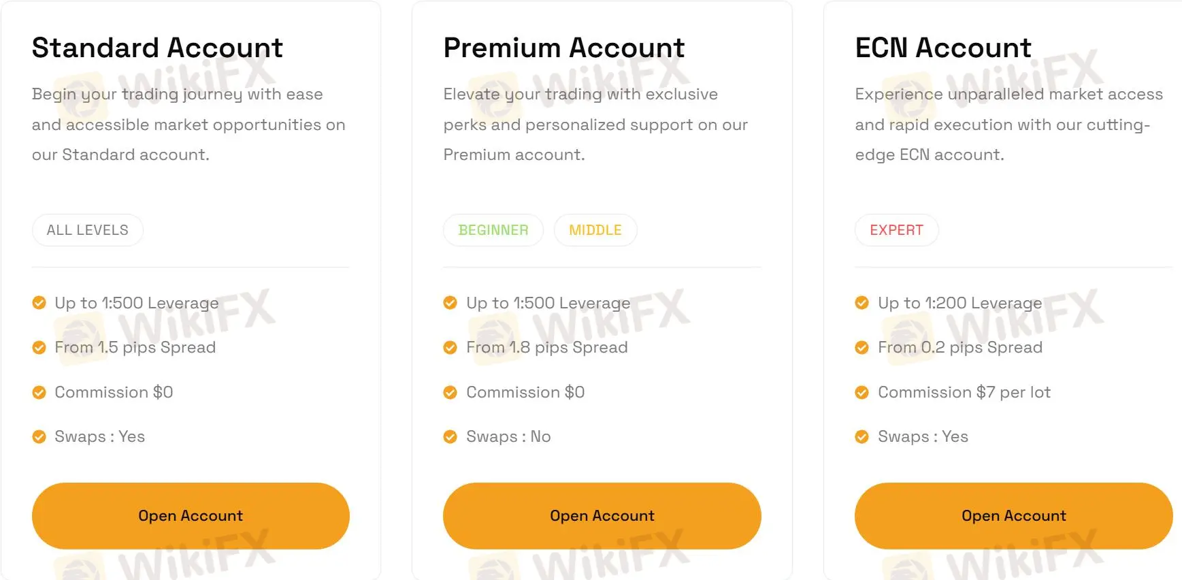Click checkmark icon beside Standard Swaps: Yes
The height and width of the screenshot is (580, 1182).
[x=39, y=437]
